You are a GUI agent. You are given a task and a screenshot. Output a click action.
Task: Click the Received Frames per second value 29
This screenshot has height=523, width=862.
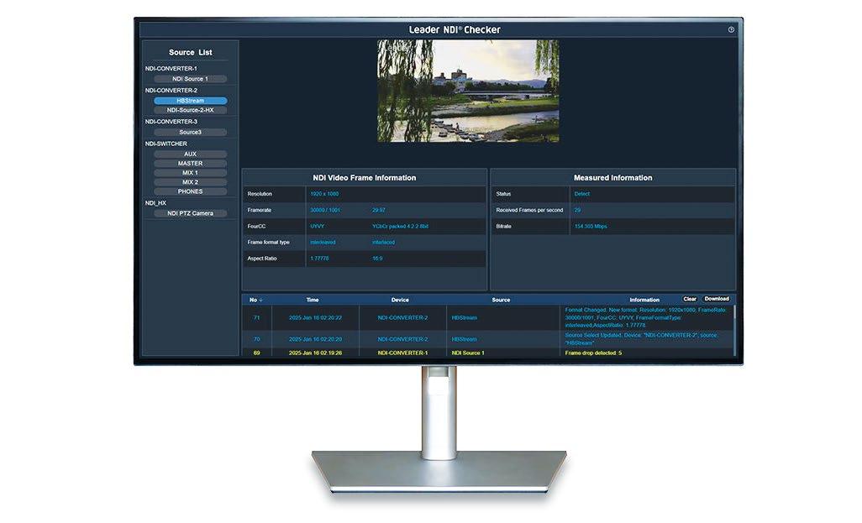click(x=577, y=211)
